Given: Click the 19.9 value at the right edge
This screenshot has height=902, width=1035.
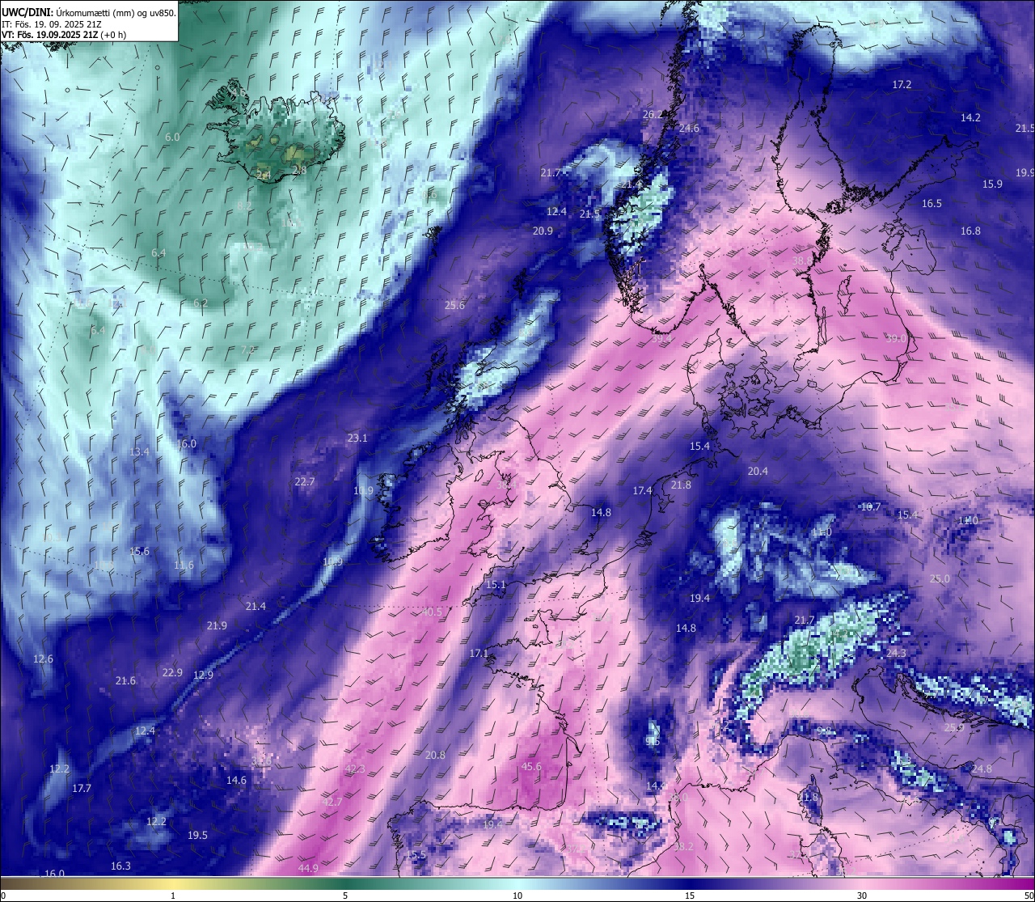Looking at the screenshot, I should (x=1024, y=173).
